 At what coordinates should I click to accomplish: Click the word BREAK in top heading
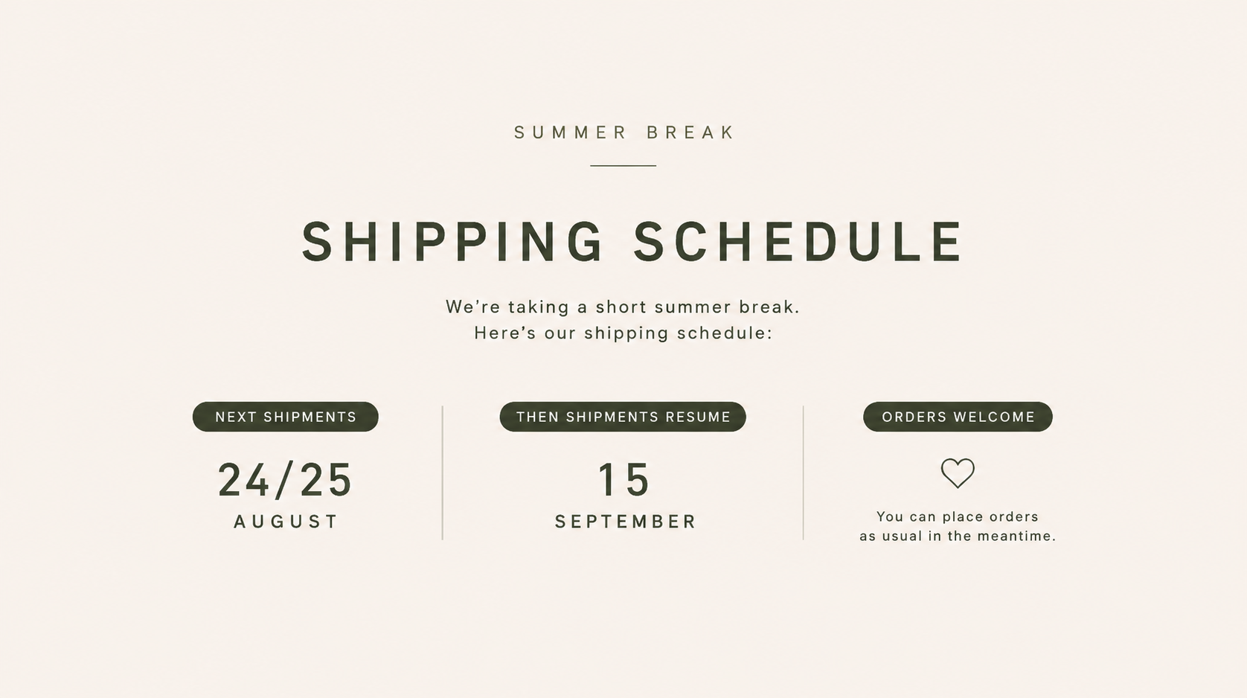click(x=690, y=132)
